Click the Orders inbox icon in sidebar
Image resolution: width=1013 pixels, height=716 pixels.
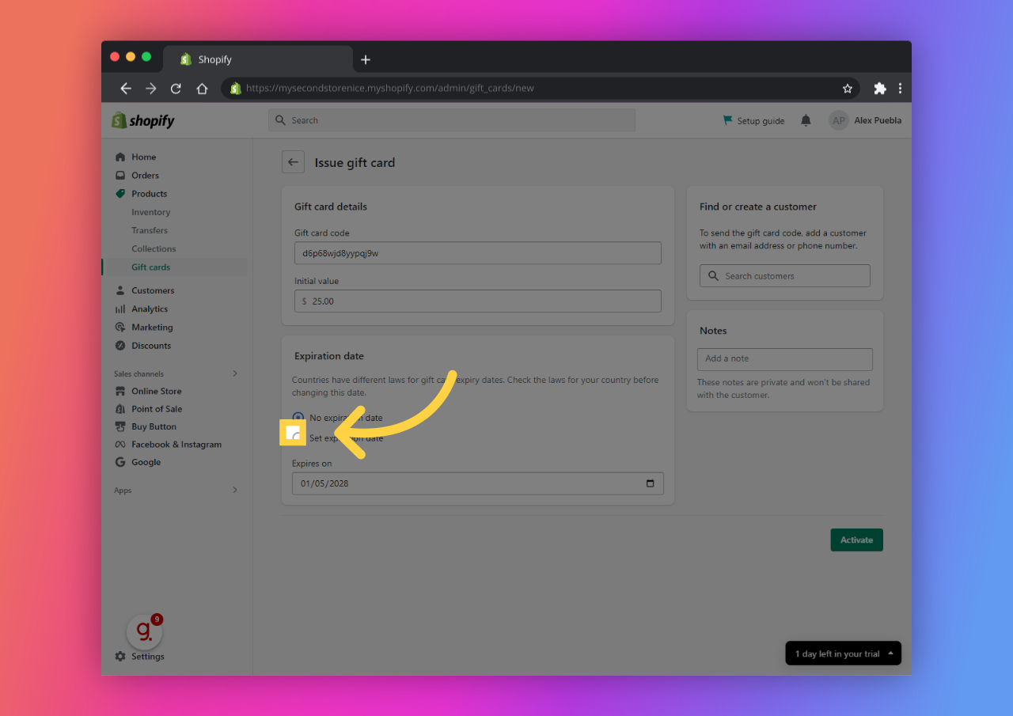click(x=120, y=175)
